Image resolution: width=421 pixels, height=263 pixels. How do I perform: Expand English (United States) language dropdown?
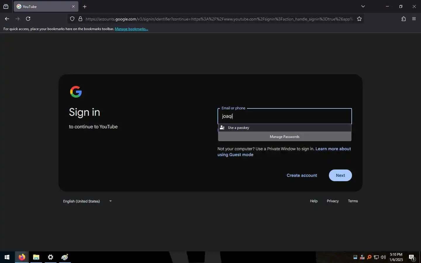pos(87,201)
